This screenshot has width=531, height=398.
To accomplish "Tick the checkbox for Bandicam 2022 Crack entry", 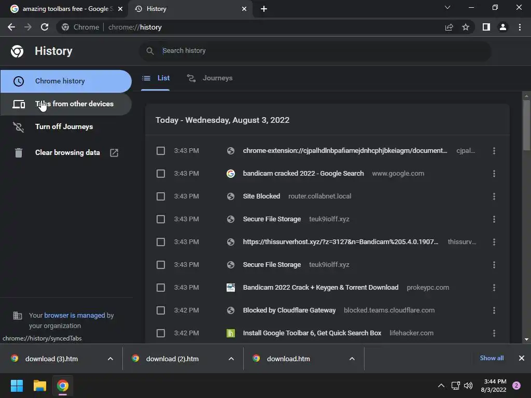I will click(161, 288).
